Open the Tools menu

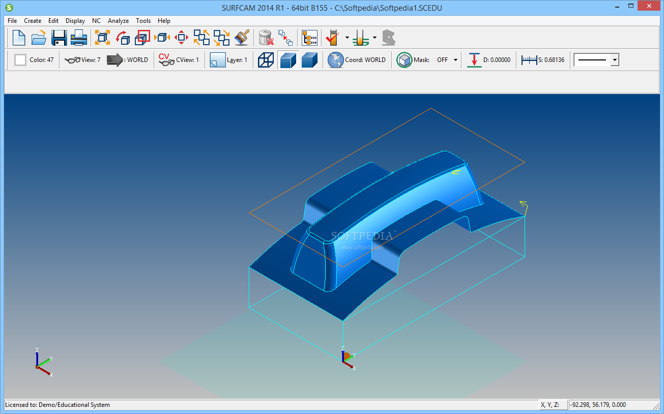[x=143, y=21]
